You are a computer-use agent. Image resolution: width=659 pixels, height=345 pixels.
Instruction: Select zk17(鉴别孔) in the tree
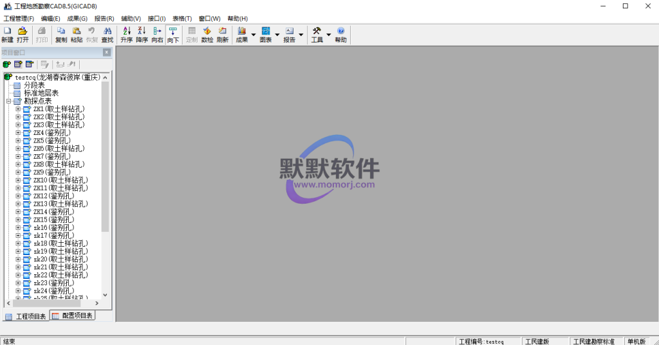click(54, 235)
